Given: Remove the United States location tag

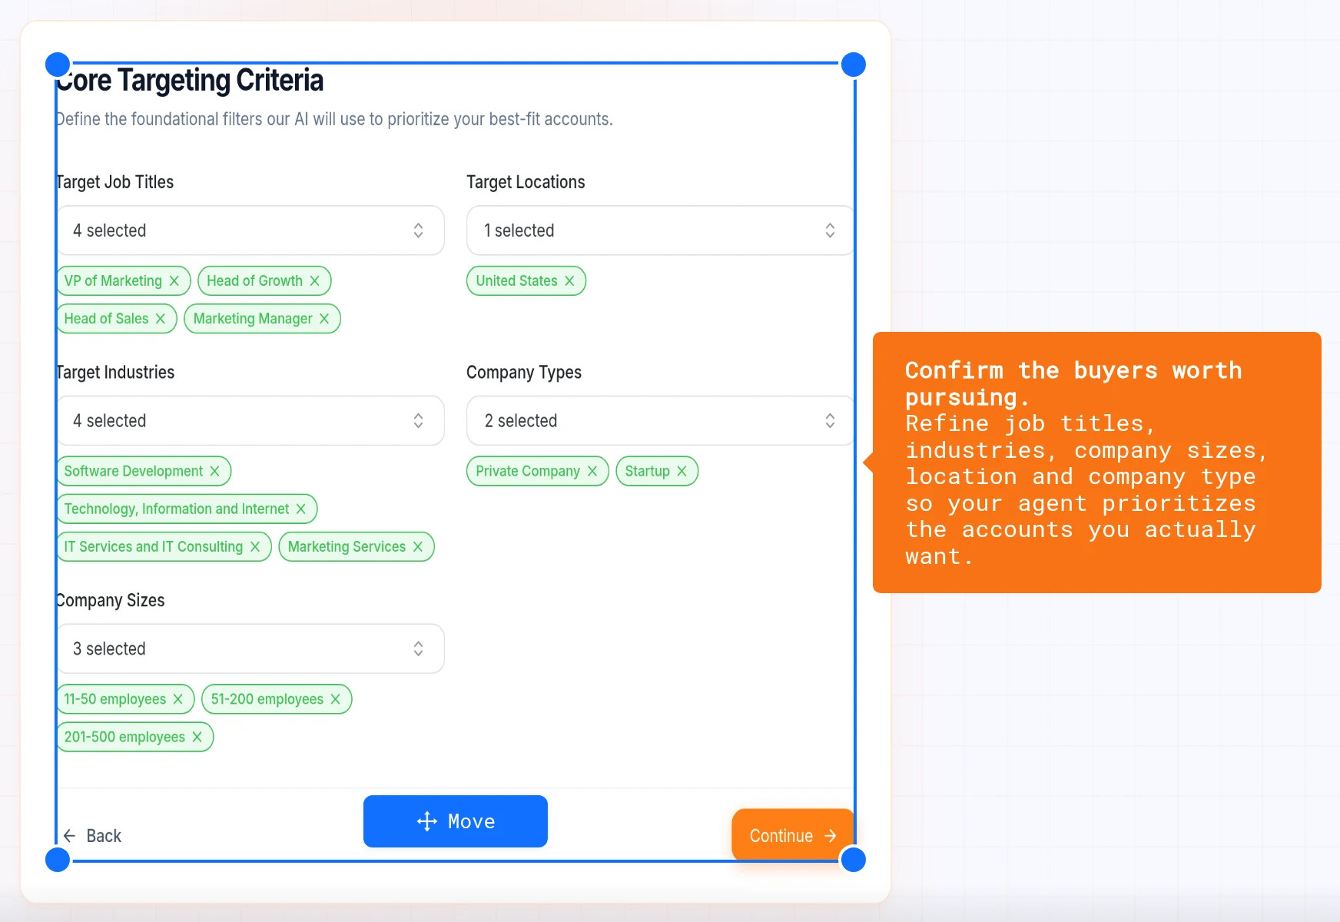Looking at the screenshot, I should click(x=569, y=281).
